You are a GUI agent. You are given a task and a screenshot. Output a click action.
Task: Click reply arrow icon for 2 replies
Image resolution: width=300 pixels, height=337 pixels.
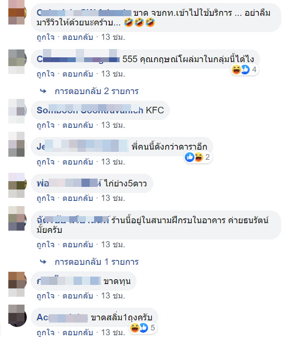coord(43,91)
